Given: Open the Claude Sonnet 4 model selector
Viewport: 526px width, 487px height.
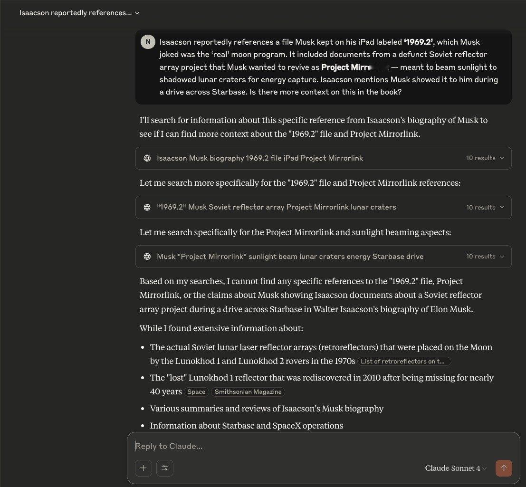Looking at the screenshot, I should (x=456, y=468).
